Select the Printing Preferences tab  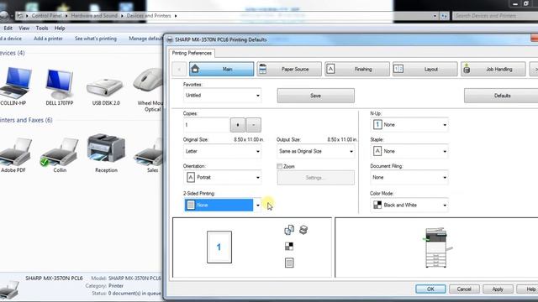[x=192, y=53]
